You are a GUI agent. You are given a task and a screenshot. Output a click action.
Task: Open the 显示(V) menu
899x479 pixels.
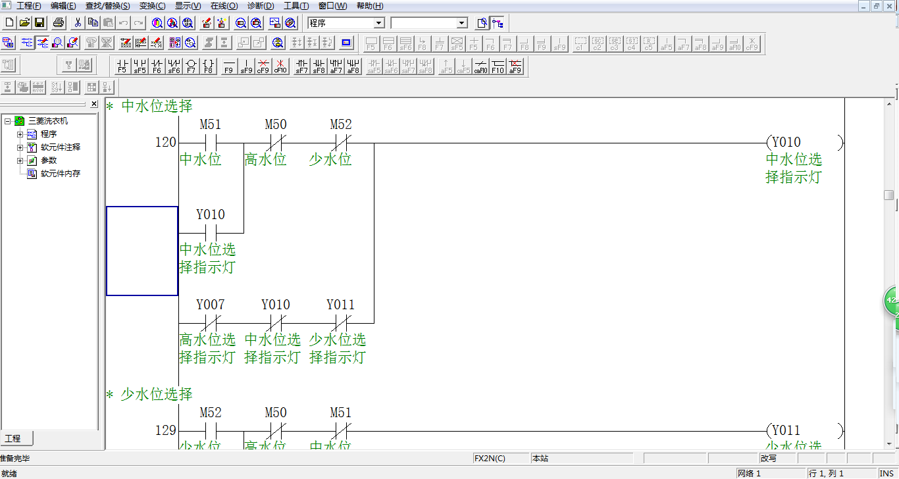point(188,6)
